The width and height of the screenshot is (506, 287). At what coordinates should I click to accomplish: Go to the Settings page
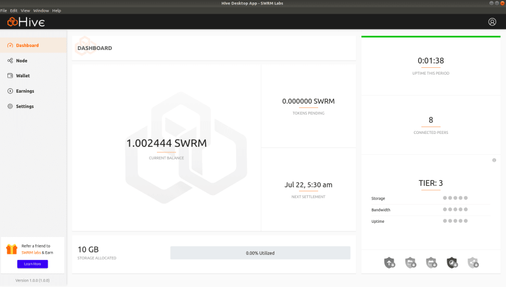tap(33, 106)
